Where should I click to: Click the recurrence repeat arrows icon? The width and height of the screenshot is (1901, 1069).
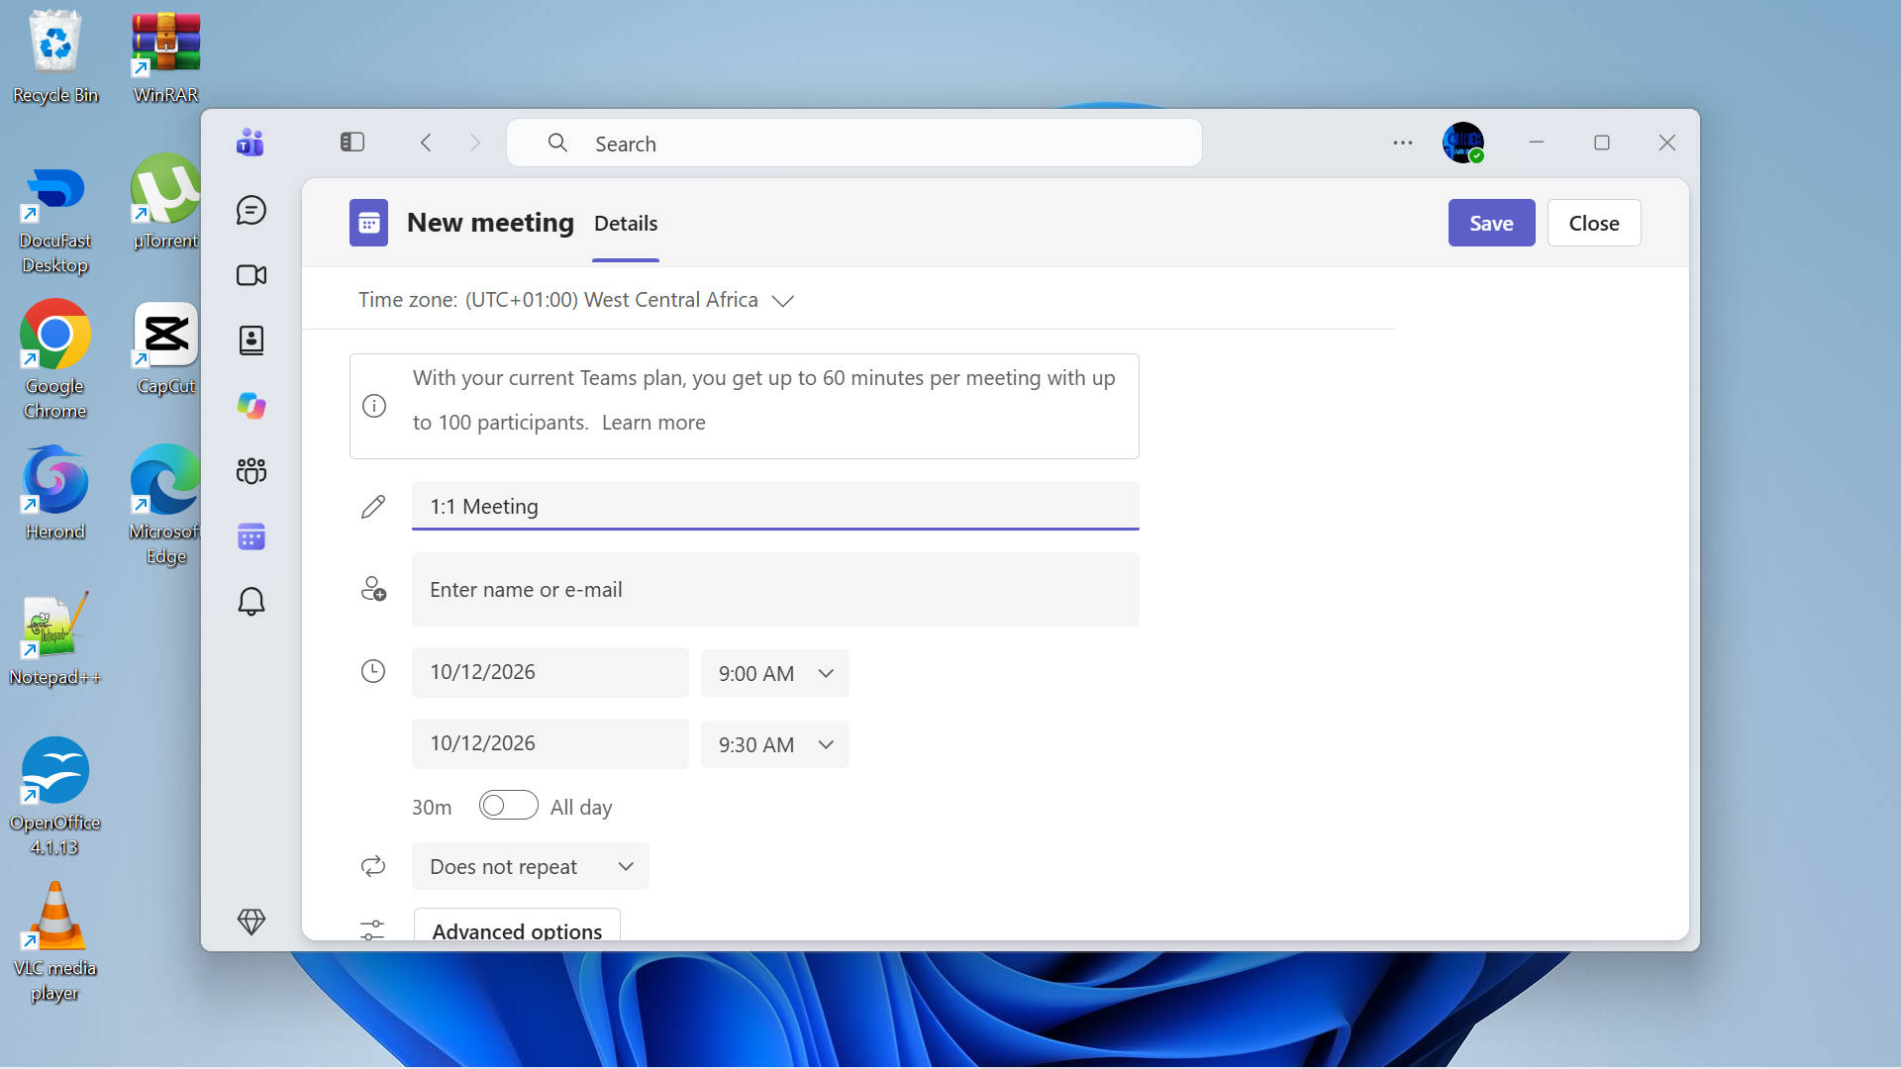point(373,866)
